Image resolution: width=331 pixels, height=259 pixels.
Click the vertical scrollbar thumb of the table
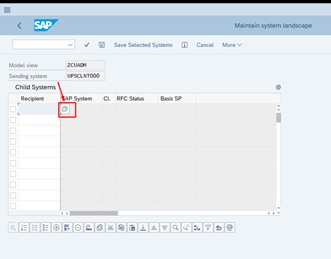pos(278,118)
